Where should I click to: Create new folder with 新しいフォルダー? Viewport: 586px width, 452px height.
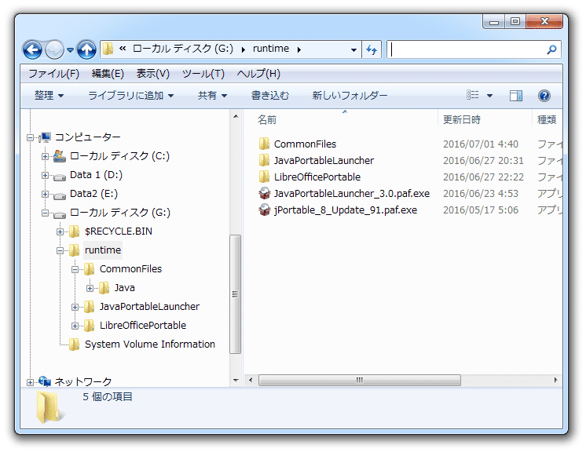350,96
